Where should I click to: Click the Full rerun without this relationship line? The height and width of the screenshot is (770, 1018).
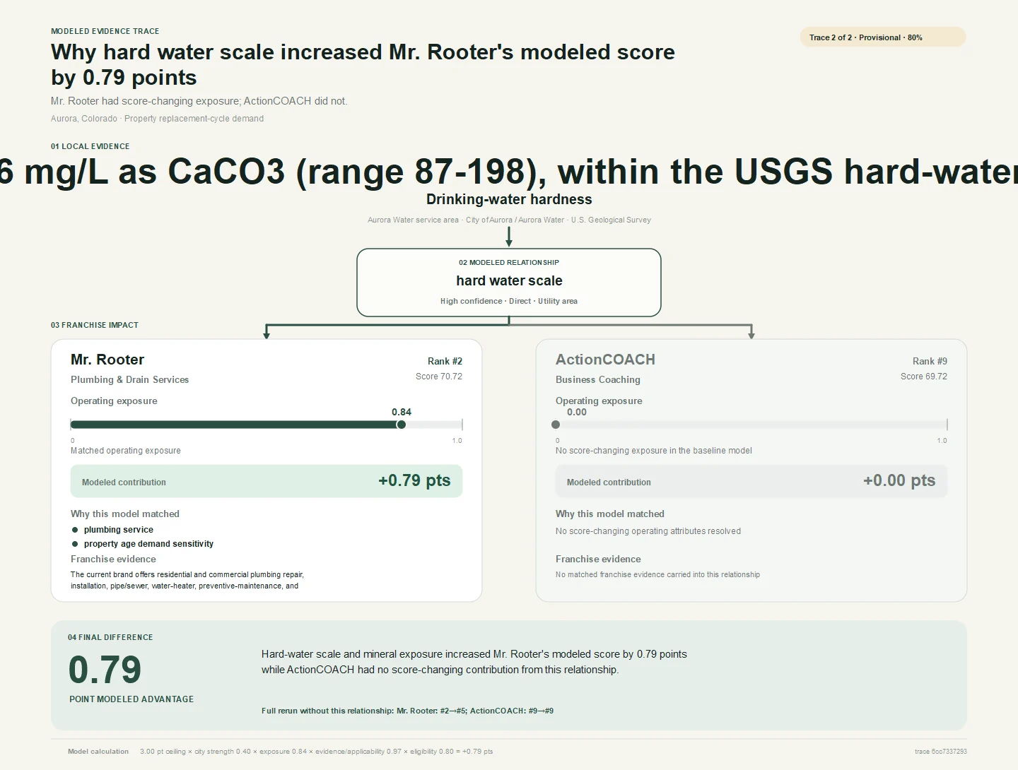(407, 711)
